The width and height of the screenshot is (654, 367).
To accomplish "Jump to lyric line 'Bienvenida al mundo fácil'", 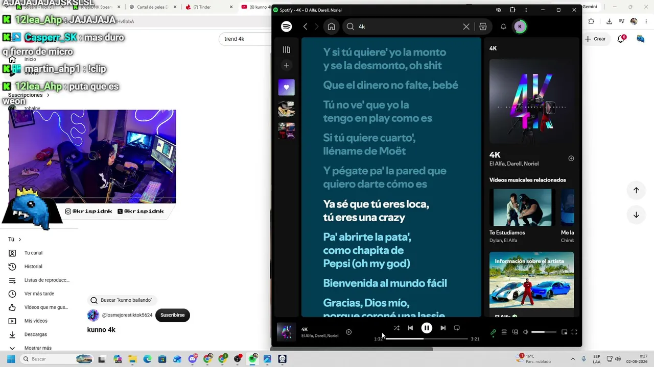I will [x=385, y=283].
